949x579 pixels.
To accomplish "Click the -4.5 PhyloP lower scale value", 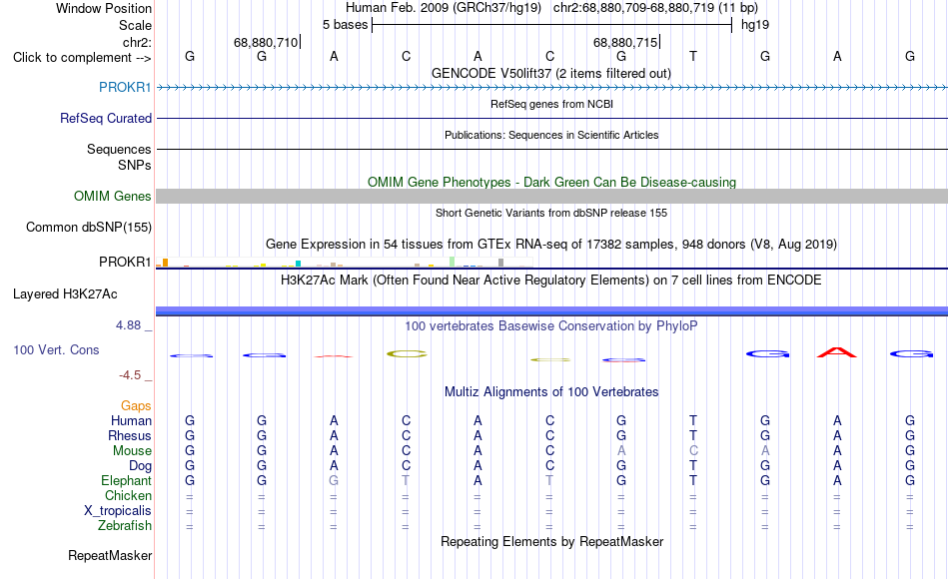I will tap(130, 375).
